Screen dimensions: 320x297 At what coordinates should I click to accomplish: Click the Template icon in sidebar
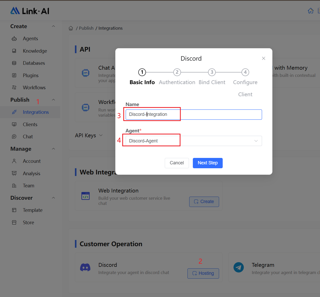14,210
